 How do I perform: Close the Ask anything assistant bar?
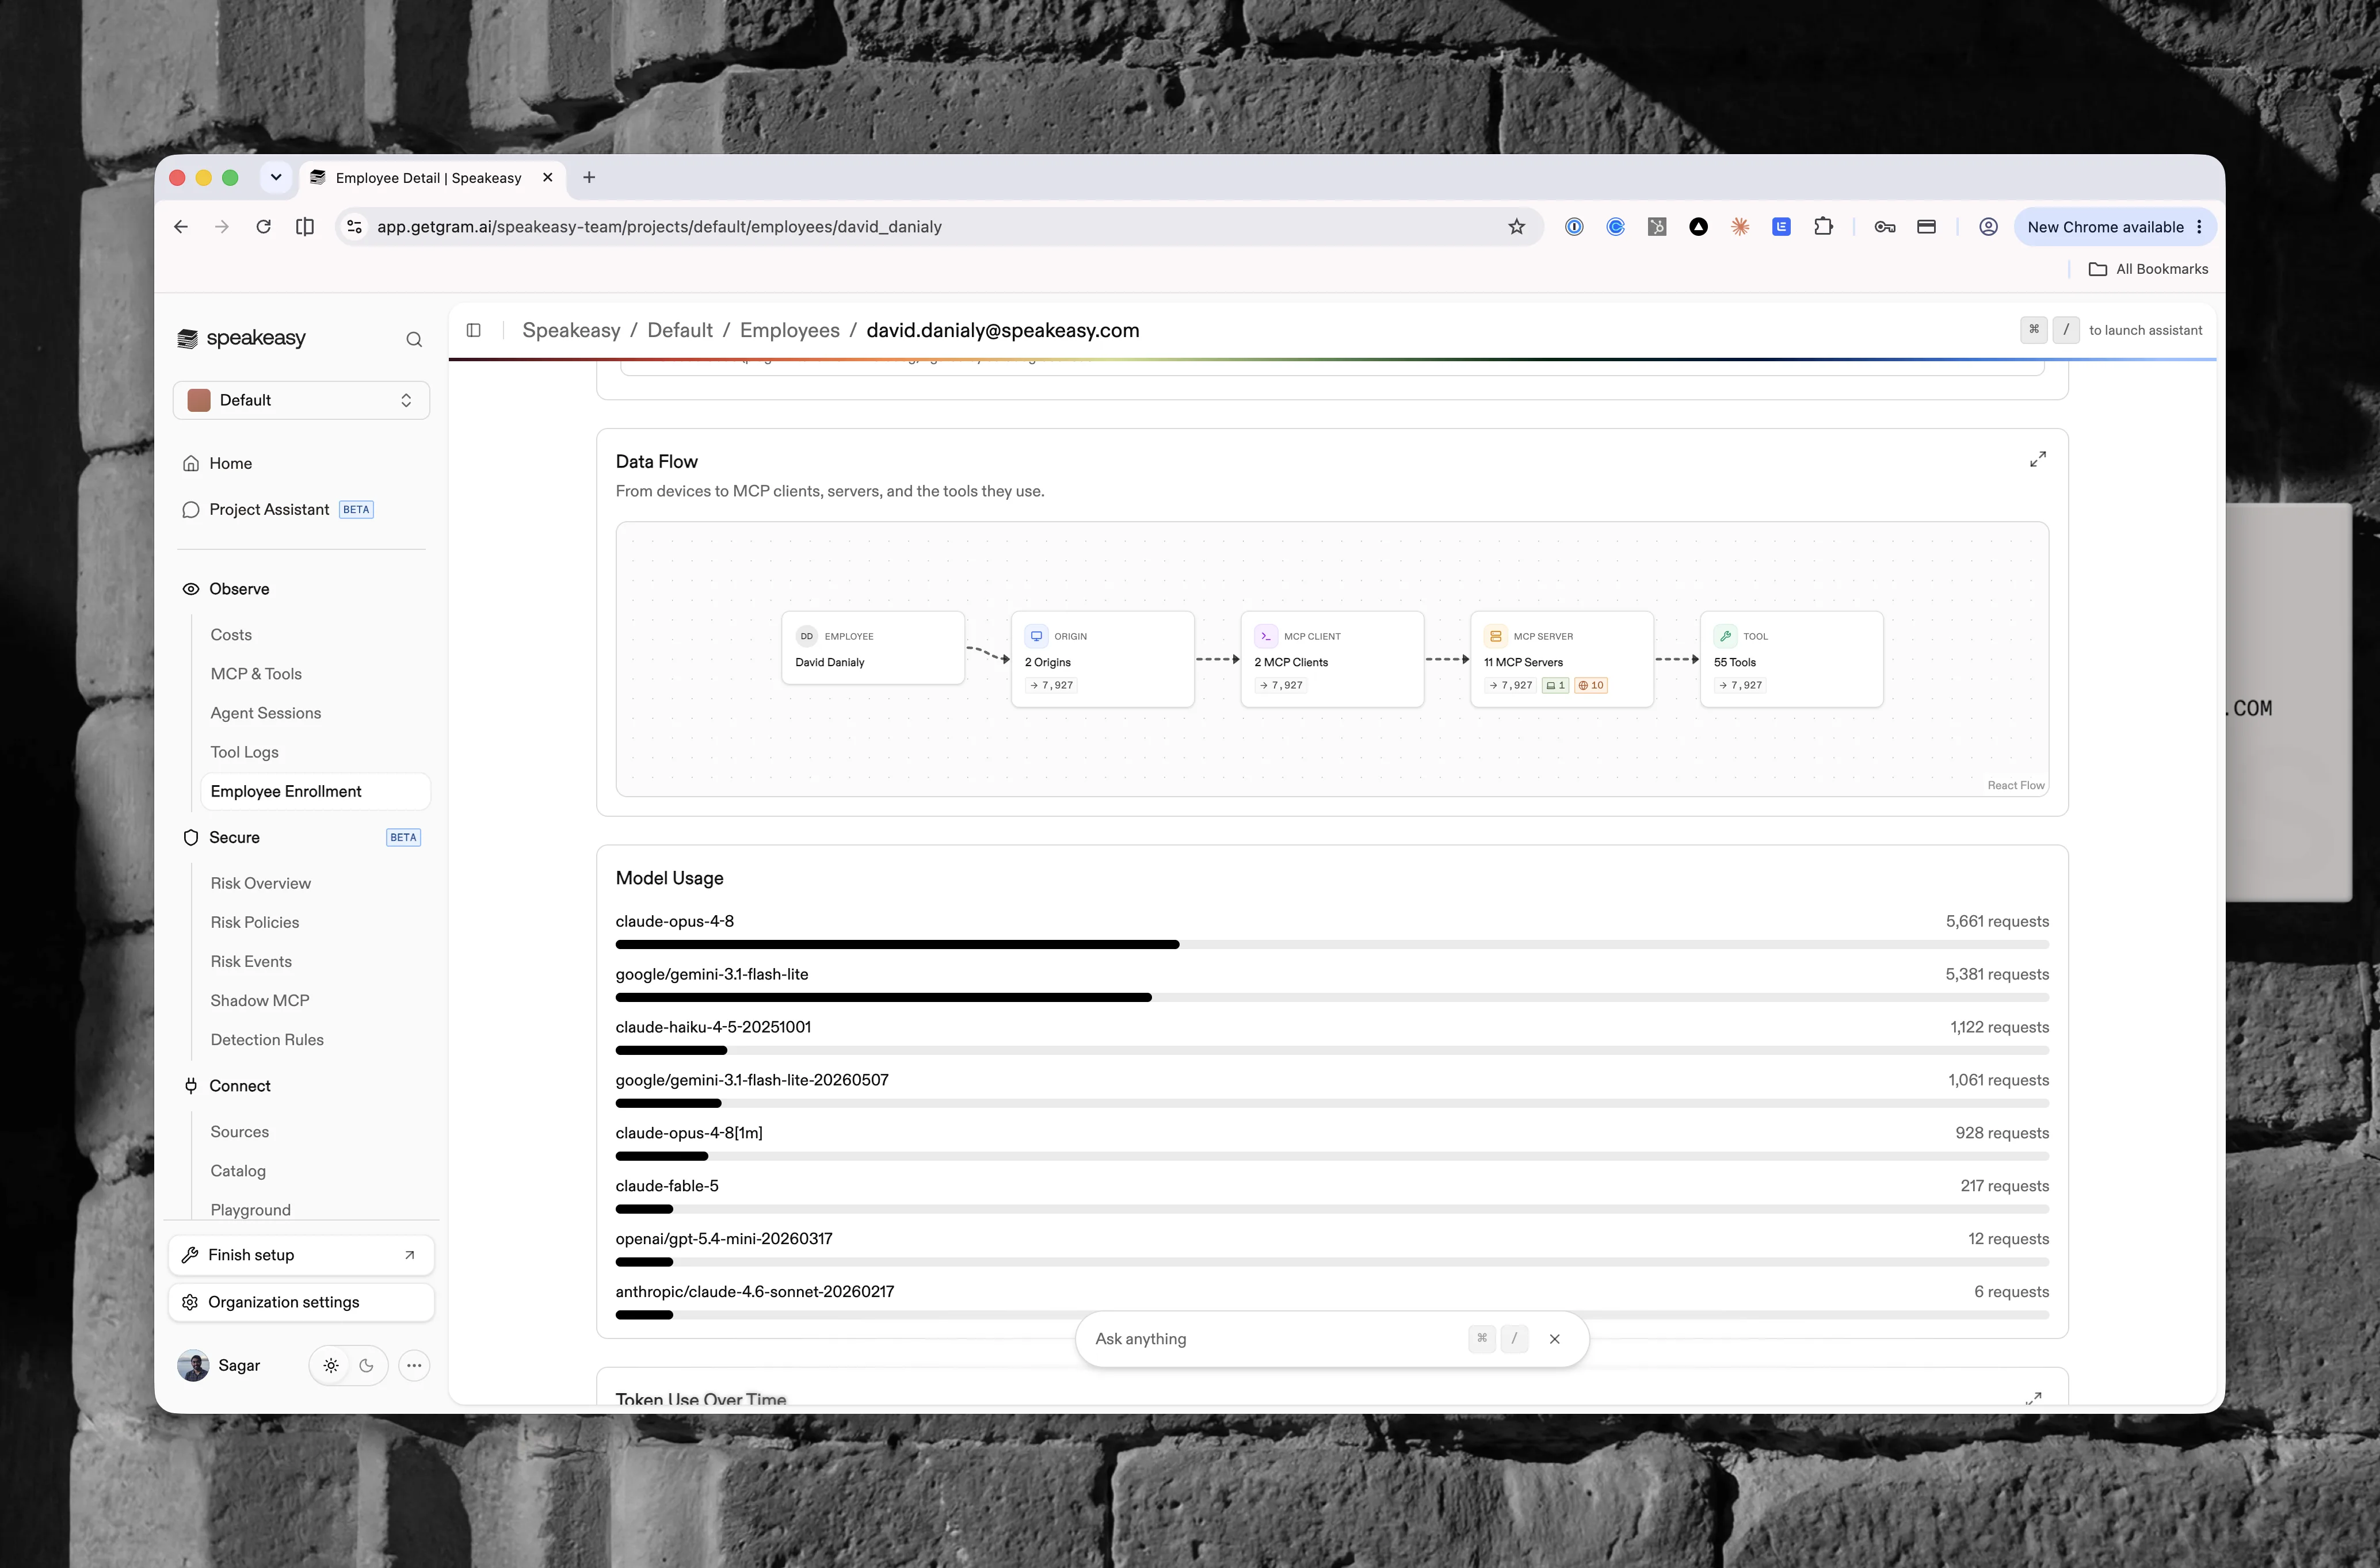click(1554, 1339)
